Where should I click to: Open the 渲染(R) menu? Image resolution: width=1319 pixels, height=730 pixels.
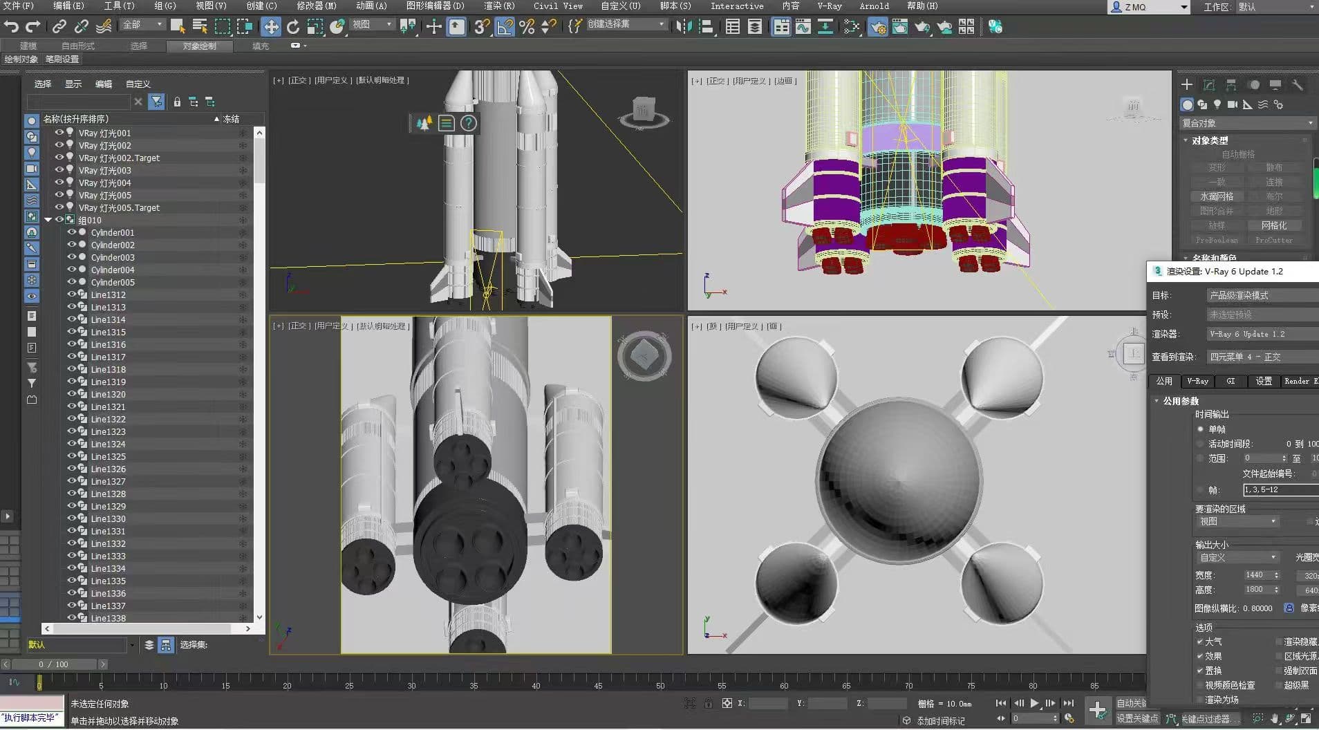pyautogui.click(x=498, y=6)
